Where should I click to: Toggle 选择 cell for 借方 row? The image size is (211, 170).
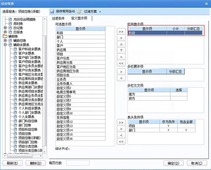point(179,94)
